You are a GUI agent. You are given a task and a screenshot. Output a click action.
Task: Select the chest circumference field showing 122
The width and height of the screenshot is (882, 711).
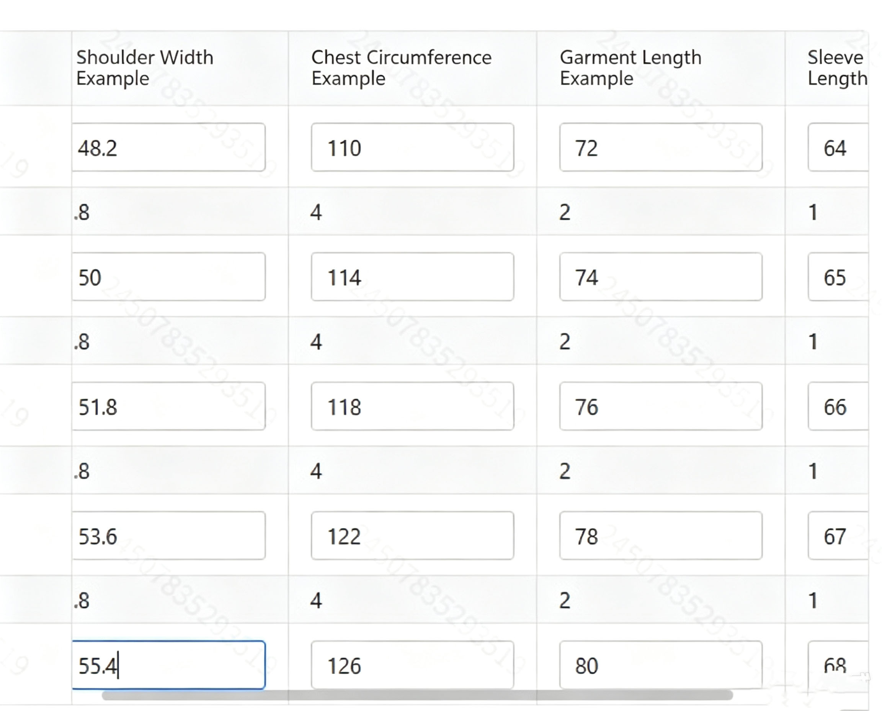click(x=413, y=536)
